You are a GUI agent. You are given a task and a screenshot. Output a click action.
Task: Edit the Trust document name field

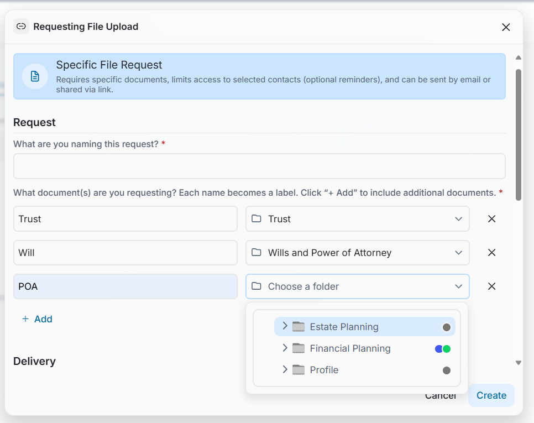point(125,218)
